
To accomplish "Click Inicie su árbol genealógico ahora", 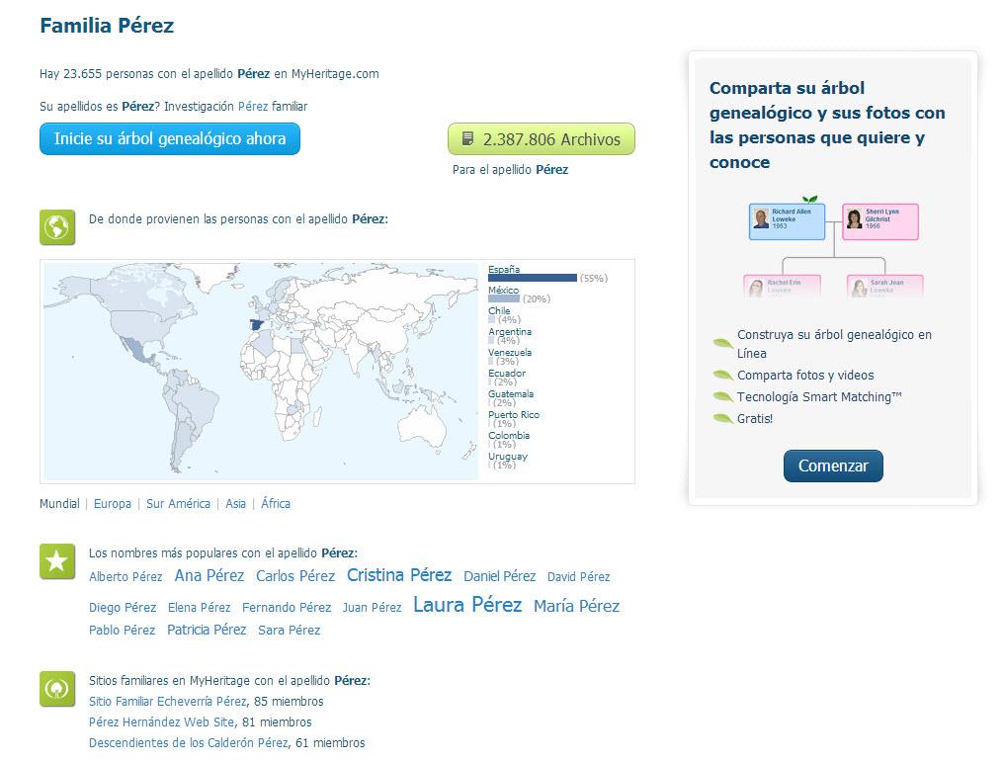I will 169,139.
